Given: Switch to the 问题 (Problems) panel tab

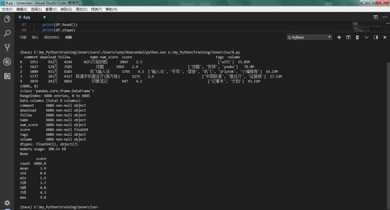Looking at the screenshot, I should click(23, 37).
